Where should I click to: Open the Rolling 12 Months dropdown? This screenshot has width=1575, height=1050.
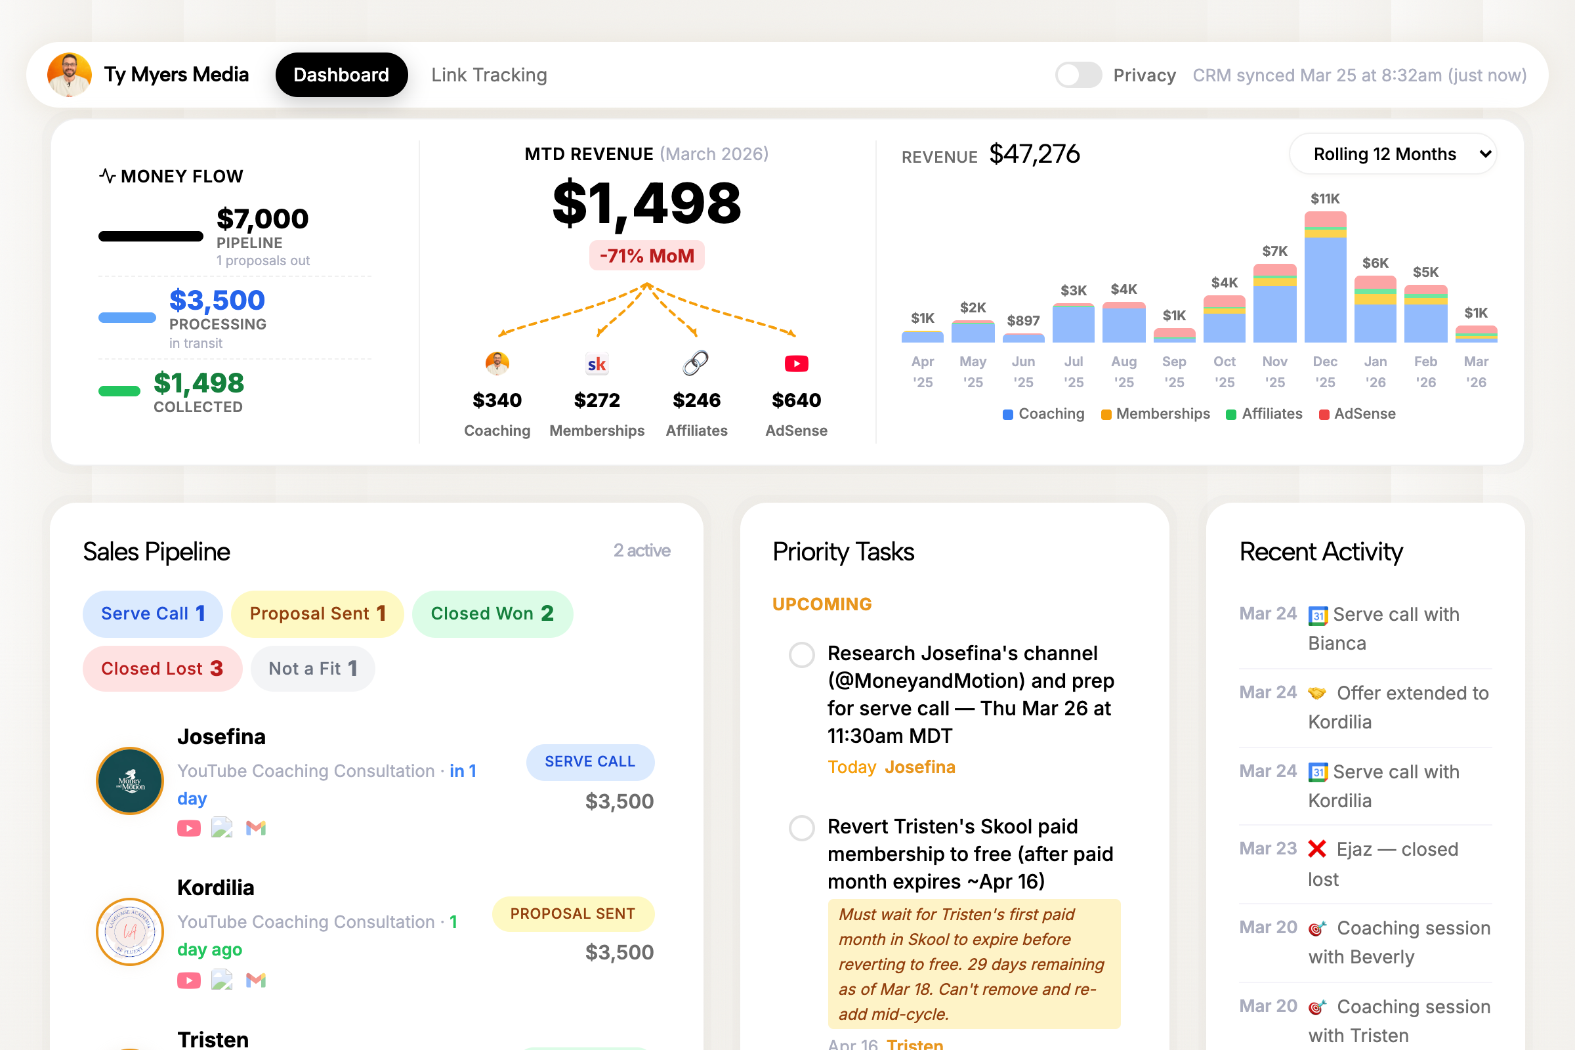click(1393, 154)
